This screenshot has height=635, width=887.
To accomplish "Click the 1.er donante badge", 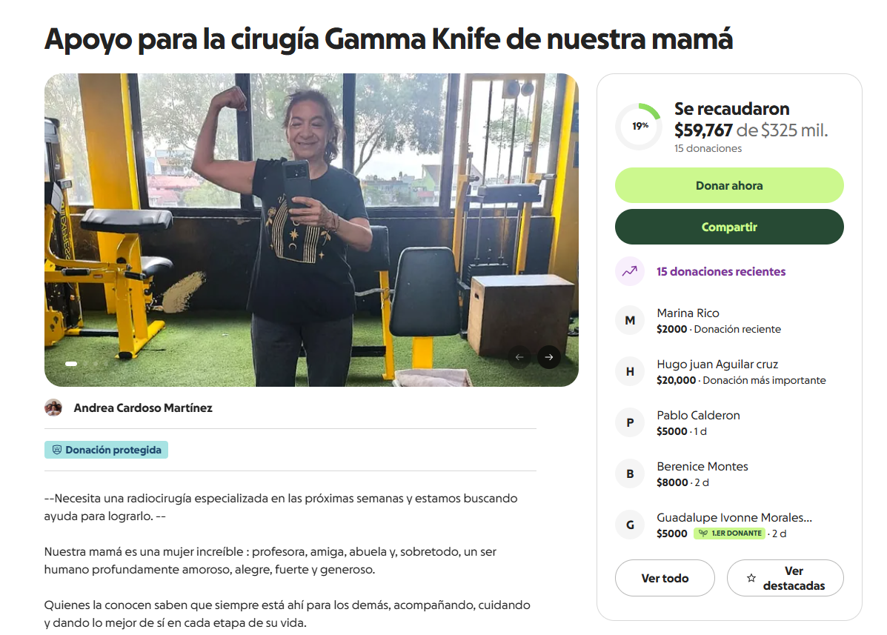I will (x=729, y=533).
